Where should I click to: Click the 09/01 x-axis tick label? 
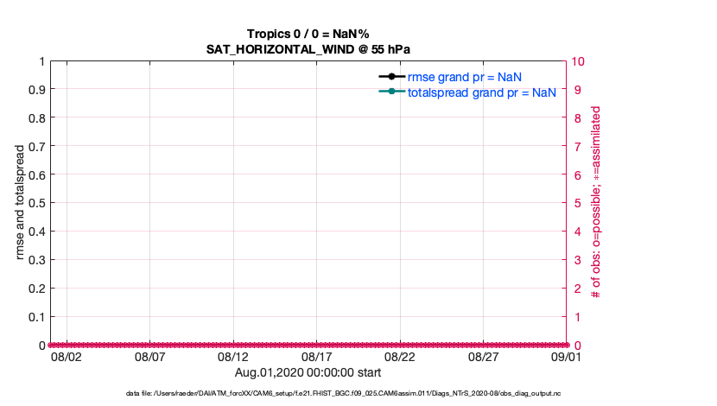pyautogui.click(x=566, y=357)
